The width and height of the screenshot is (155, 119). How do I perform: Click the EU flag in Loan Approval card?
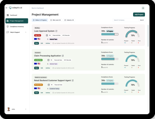click(35, 39)
